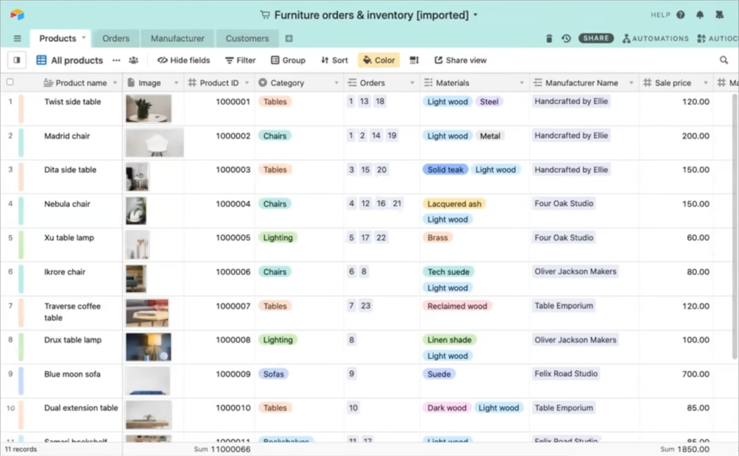Toggle Hide fields for the grid view
Screen dimensions: 739x456
click(x=183, y=60)
